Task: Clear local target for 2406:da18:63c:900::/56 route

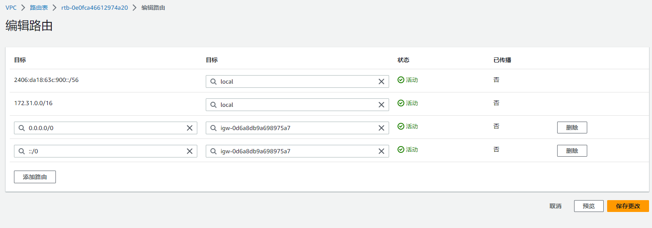Action: pos(381,81)
